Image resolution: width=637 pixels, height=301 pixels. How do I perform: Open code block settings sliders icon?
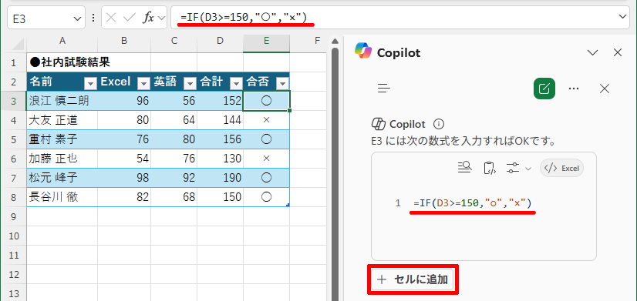click(x=513, y=168)
